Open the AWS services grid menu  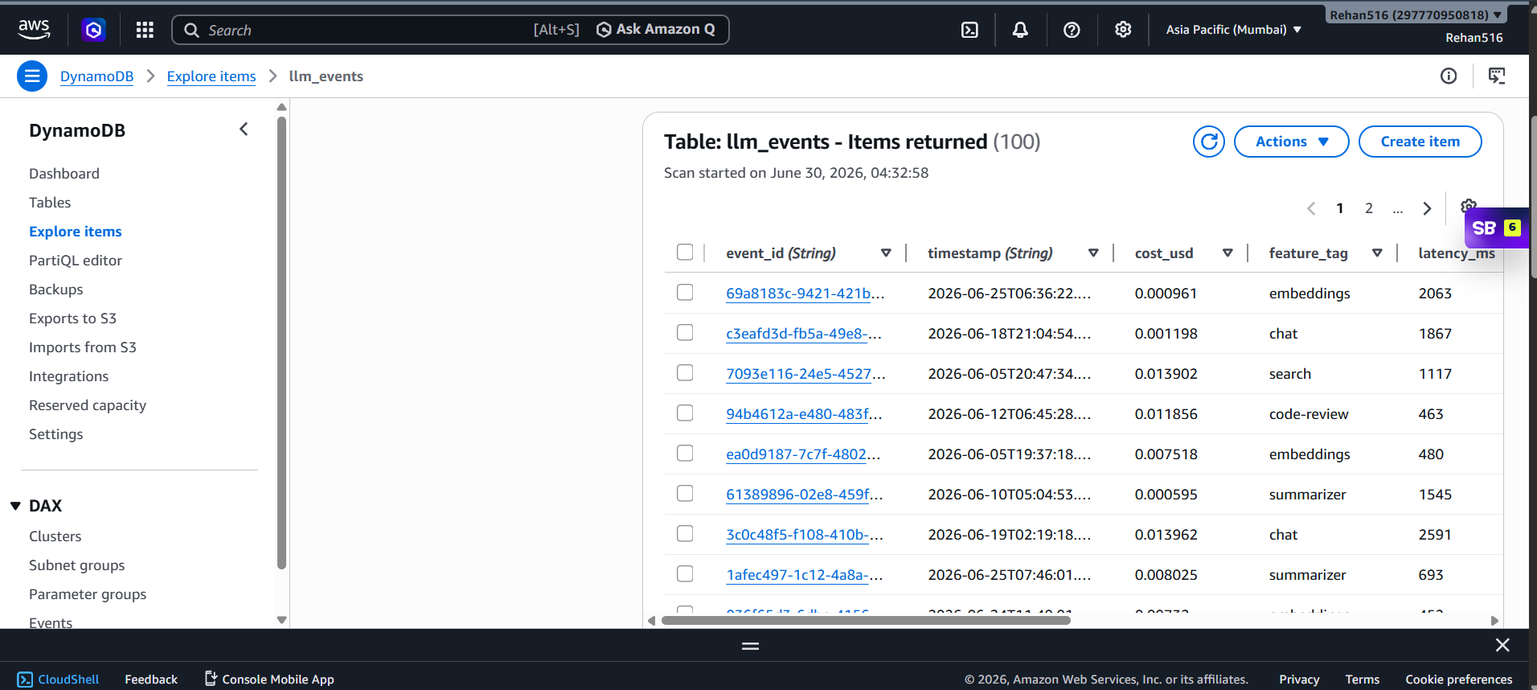coord(145,30)
